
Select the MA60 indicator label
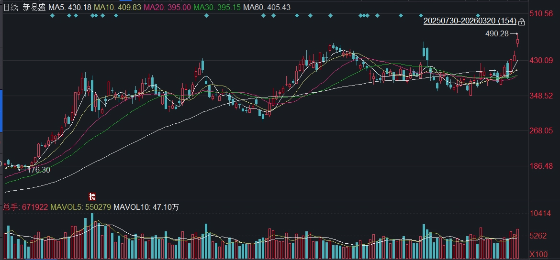(267, 7)
